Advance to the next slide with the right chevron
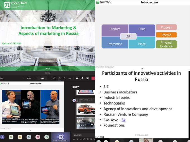The image size is (190, 142). coord(34,78)
